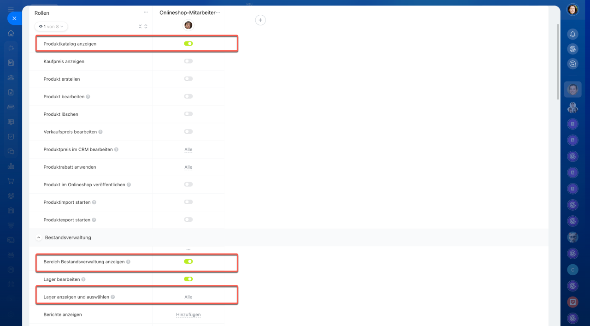Add a new role with plus button

pos(260,20)
